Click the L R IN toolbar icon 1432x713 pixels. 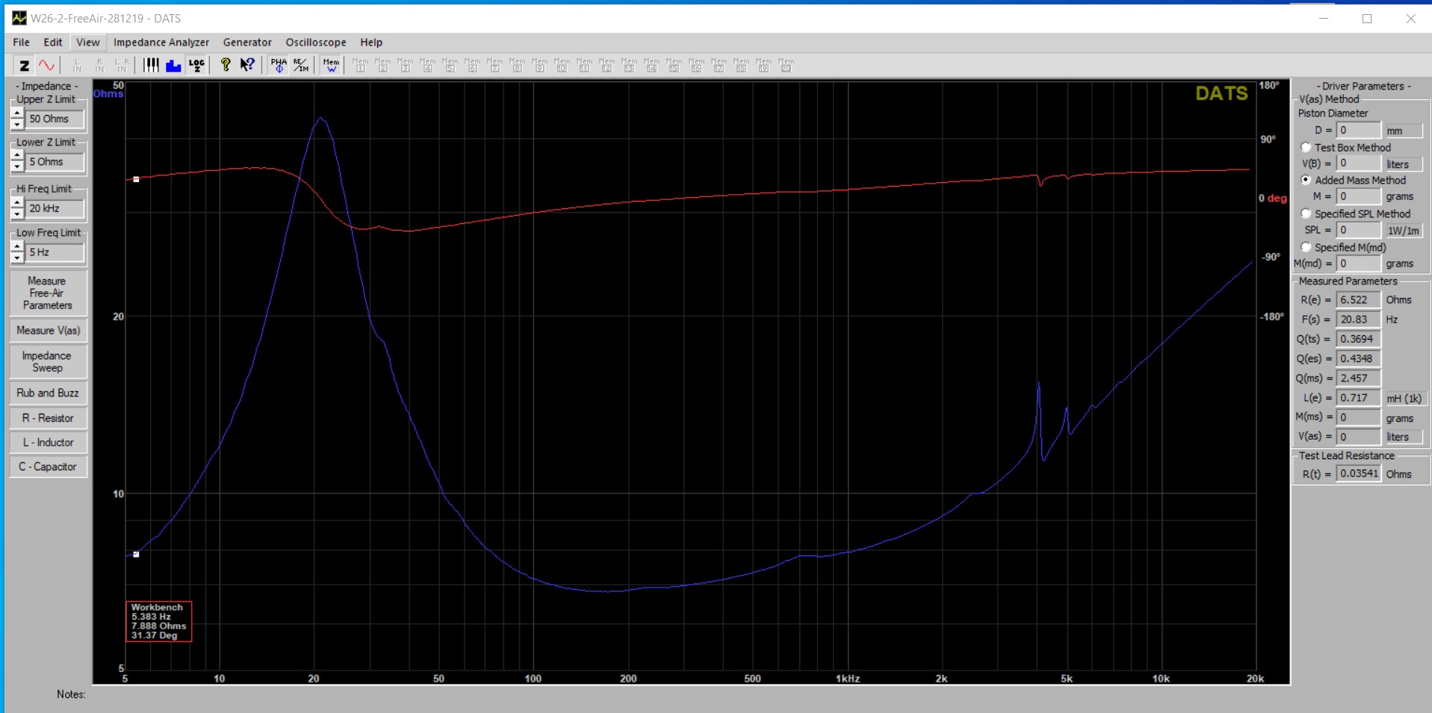[122, 66]
